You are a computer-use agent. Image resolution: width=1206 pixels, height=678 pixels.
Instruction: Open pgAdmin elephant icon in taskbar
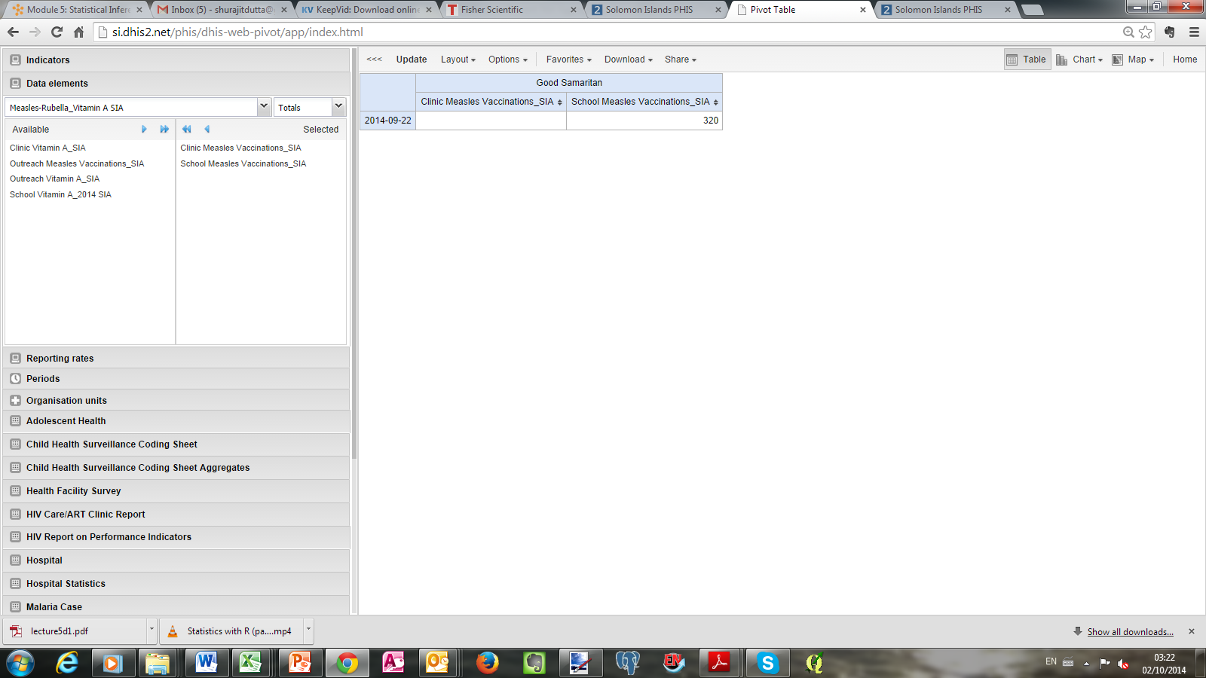point(627,663)
